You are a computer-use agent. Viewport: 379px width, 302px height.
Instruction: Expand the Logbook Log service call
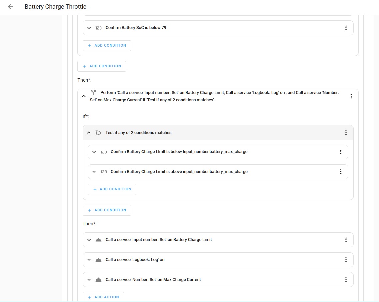89,260
